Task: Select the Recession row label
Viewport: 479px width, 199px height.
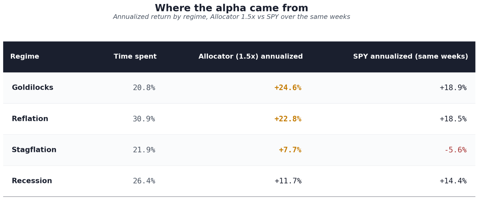Action: 32,181
